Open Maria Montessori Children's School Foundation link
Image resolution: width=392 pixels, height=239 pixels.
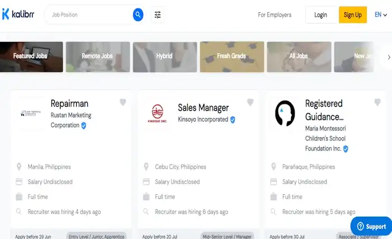pyautogui.click(x=325, y=138)
